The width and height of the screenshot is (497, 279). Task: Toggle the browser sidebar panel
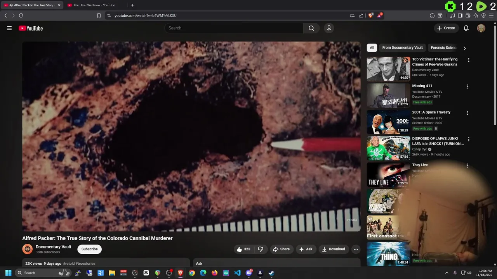(x=460, y=15)
